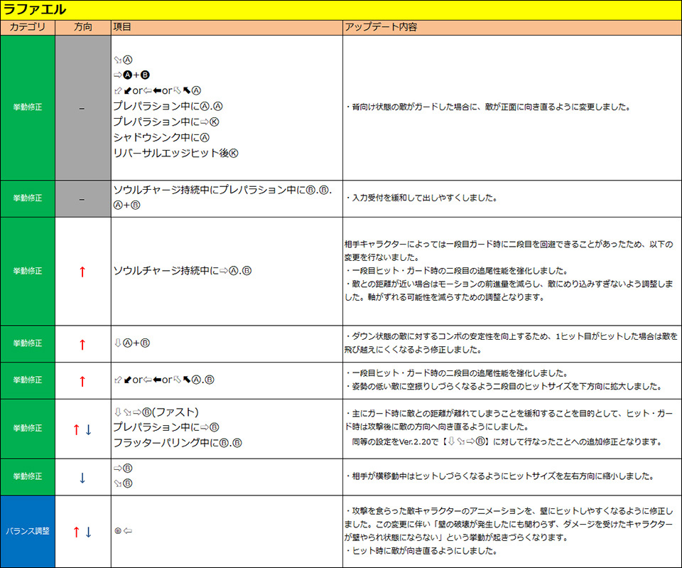Click the 方向 column header

point(82,27)
